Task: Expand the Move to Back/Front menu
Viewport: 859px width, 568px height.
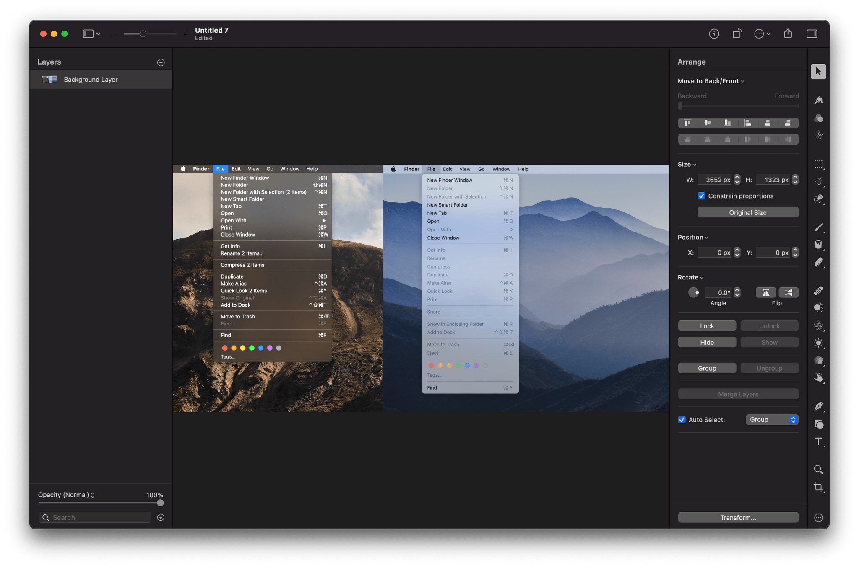Action: [x=711, y=81]
